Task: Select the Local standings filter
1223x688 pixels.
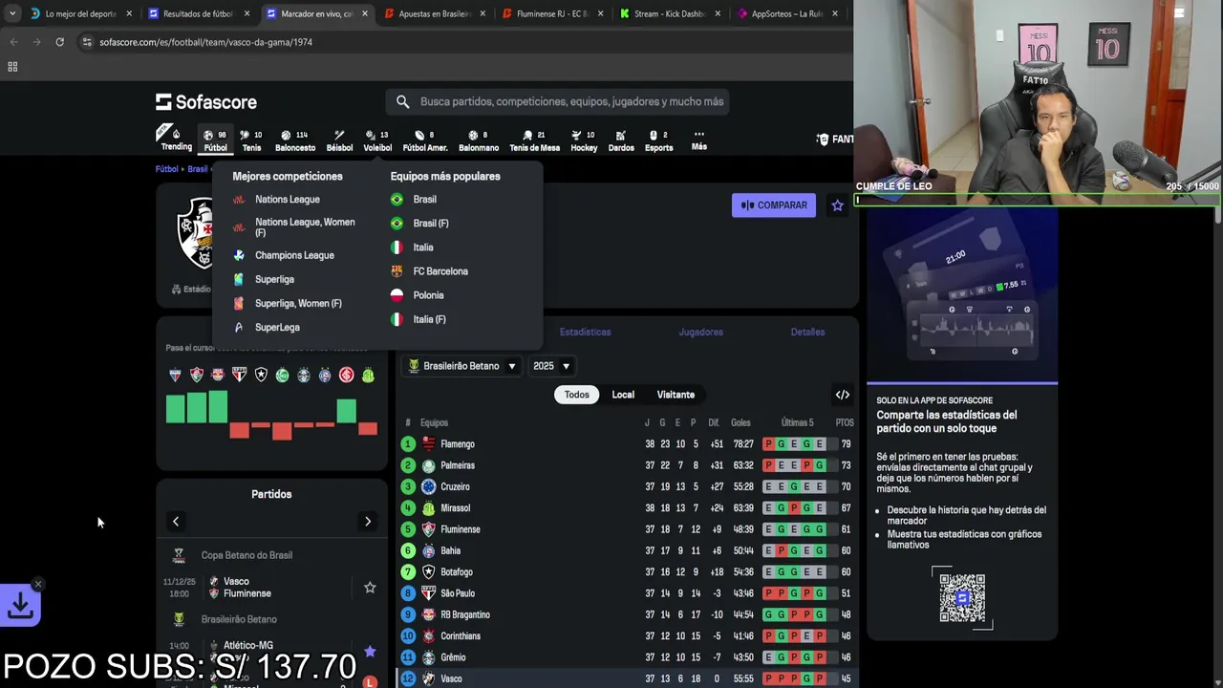Action: coord(623,395)
